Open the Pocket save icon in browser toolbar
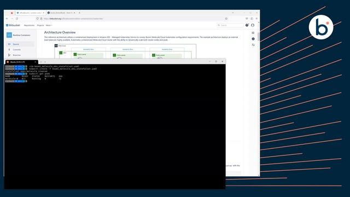350x197 pixels. click(247, 19)
